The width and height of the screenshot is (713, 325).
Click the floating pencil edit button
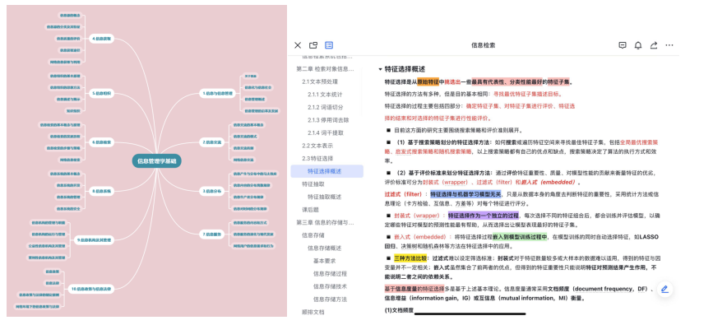[x=664, y=289]
